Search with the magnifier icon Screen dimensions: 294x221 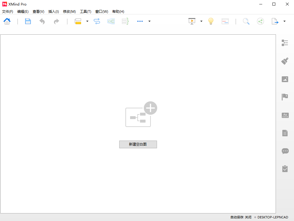[x=246, y=21]
